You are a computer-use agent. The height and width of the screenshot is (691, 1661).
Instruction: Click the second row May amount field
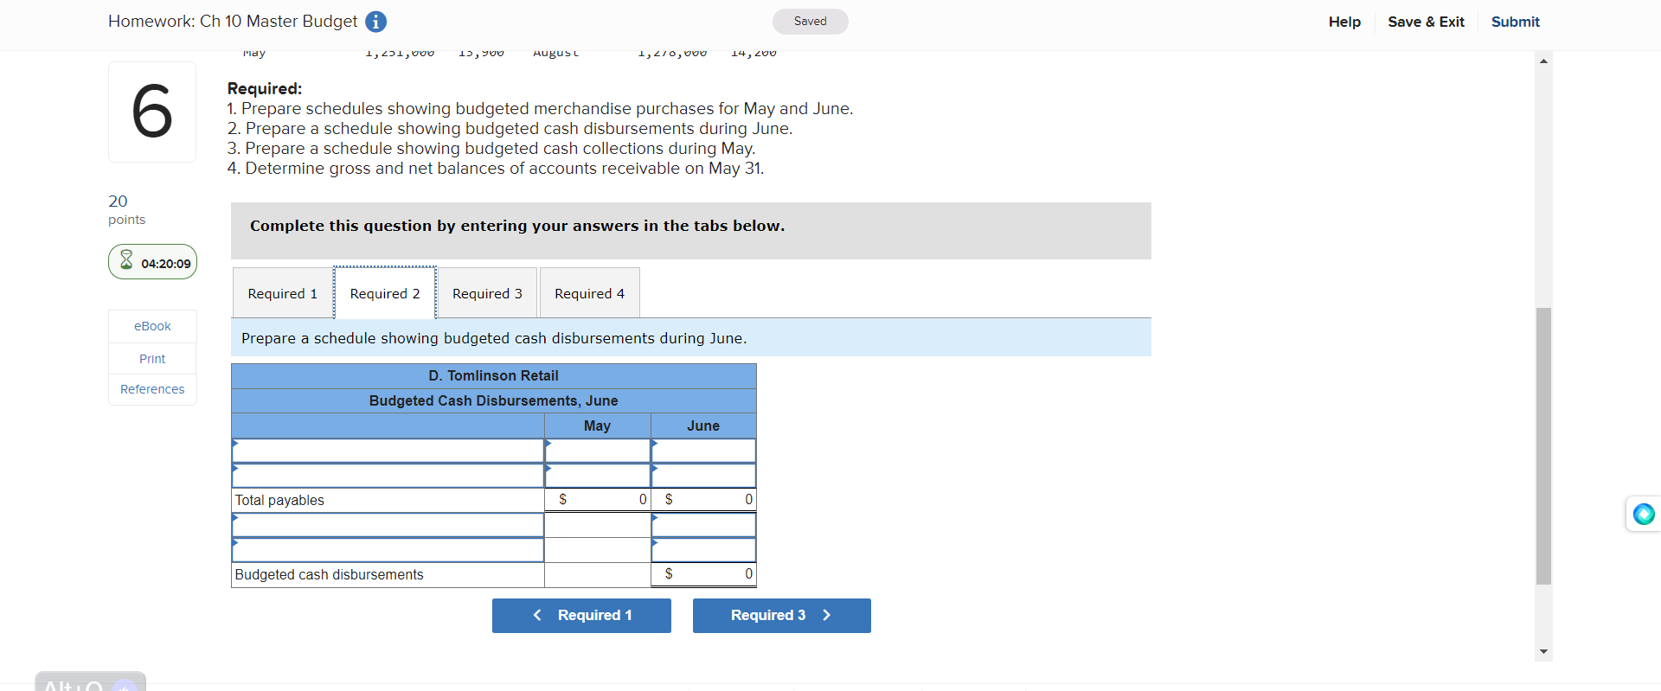pyautogui.click(x=597, y=476)
